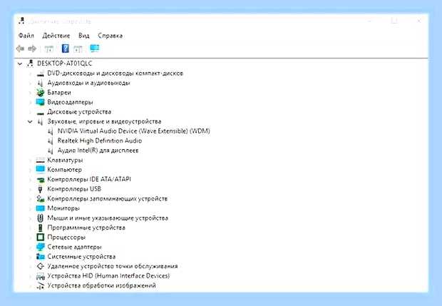This screenshot has width=442, height=306.
Task: Open the Файл menu
Action: pos(26,36)
